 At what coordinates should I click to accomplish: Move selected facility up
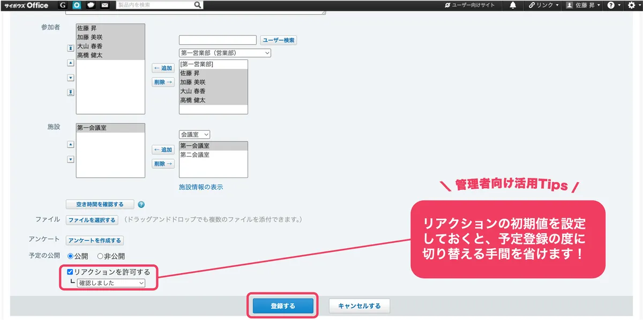coord(70,145)
